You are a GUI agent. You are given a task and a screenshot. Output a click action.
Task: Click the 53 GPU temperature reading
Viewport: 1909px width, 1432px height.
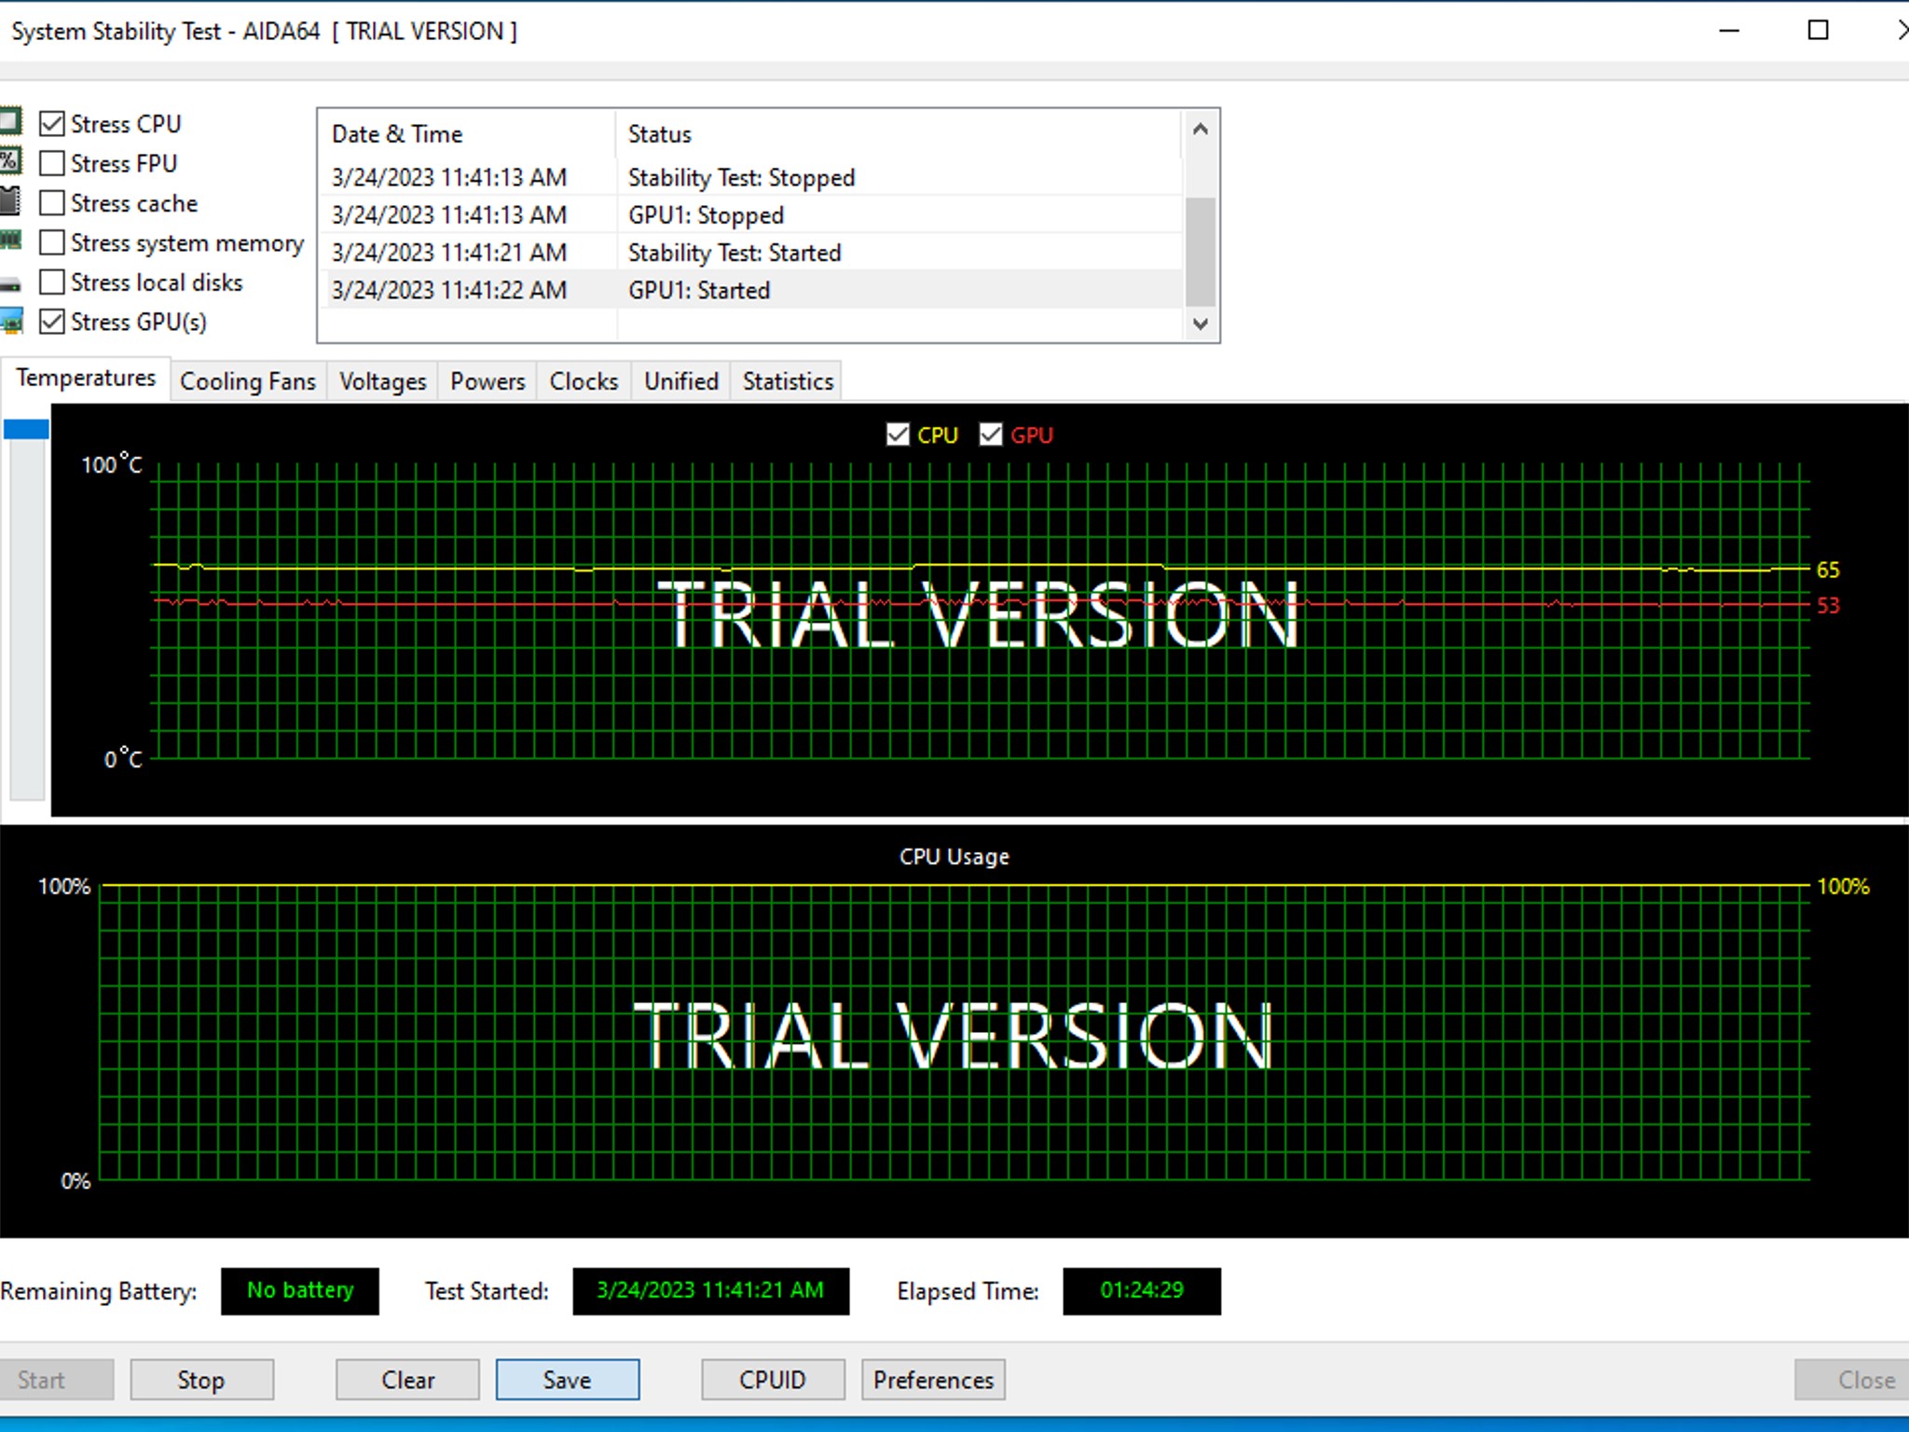[x=1828, y=605]
